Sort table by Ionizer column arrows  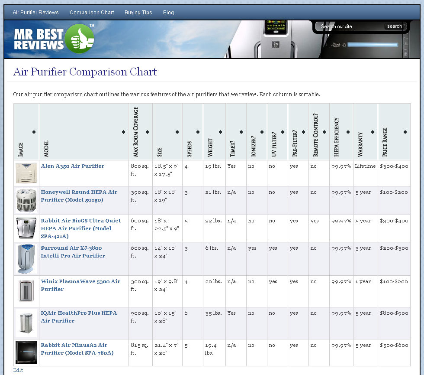tap(262, 132)
